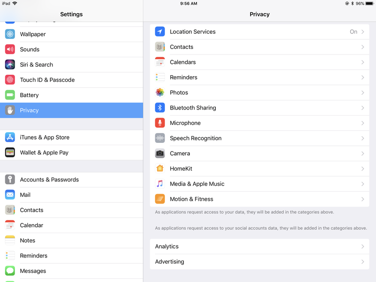Tap the Motion & Fitness orange icon

[x=160, y=199]
